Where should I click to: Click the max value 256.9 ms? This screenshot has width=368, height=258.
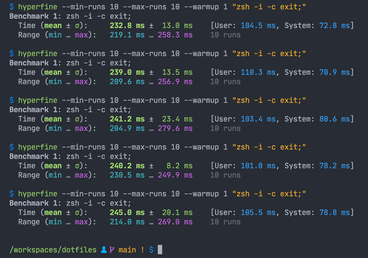coord(175,81)
